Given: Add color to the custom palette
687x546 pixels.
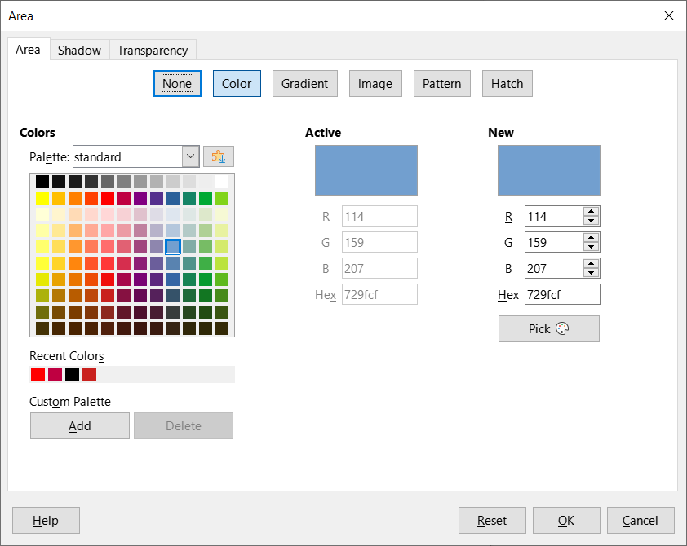Looking at the screenshot, I should (x=80, y=426).
